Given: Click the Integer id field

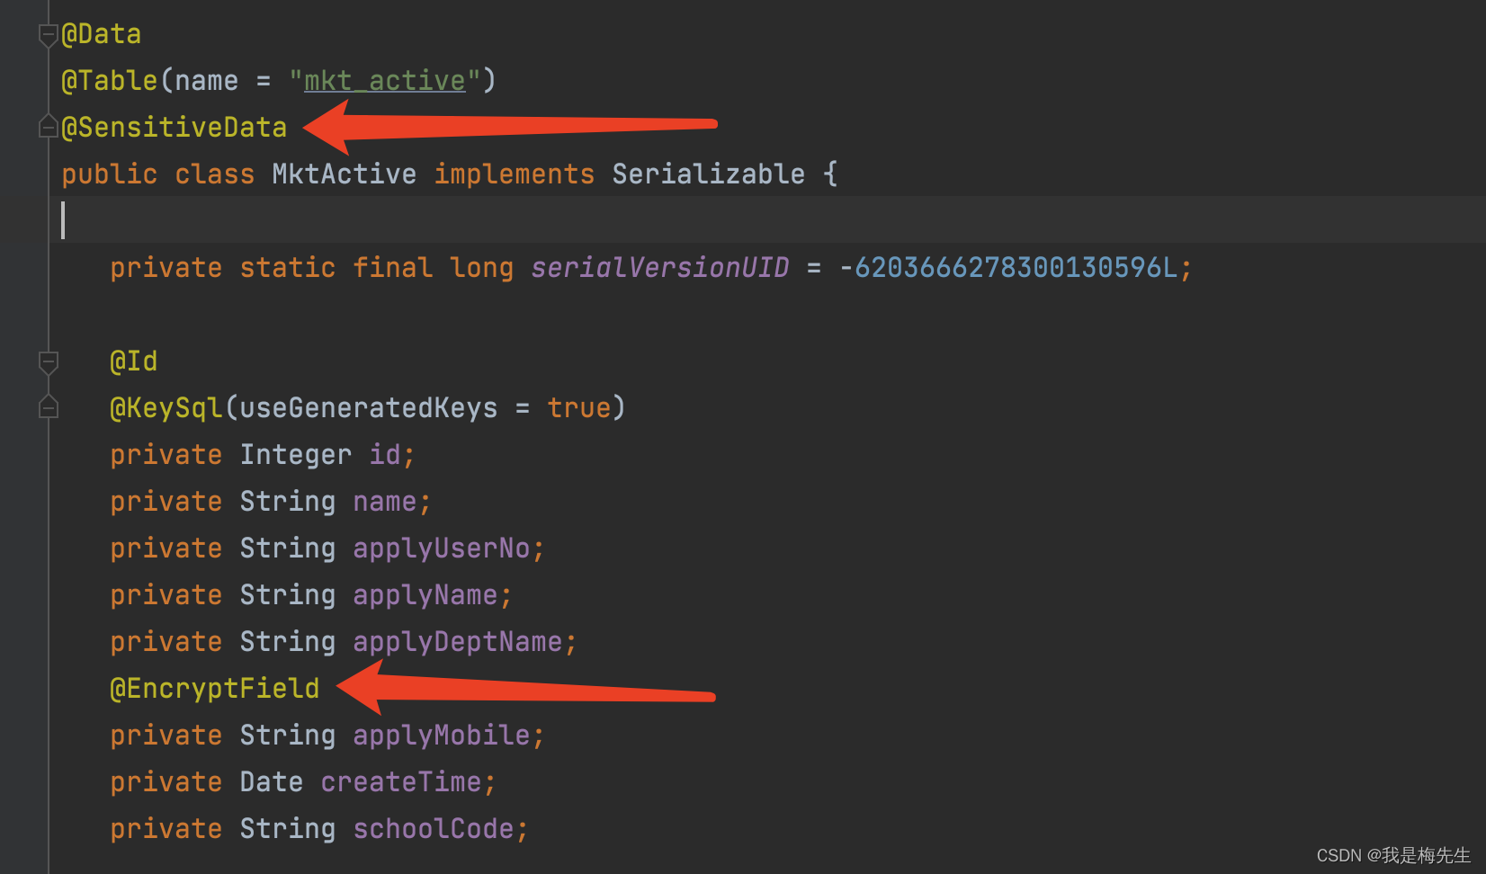Looking at the screenshot, I should tap(385, 455).
